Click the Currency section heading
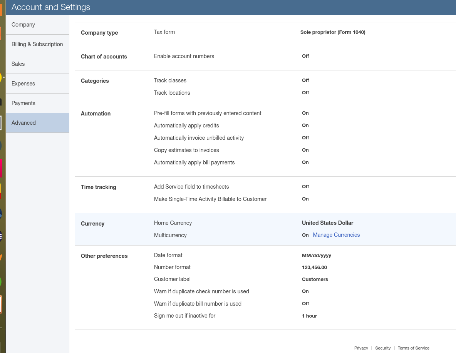Image resolution: width=456 pixels, height=353 pixels. [x=92, y=224]
